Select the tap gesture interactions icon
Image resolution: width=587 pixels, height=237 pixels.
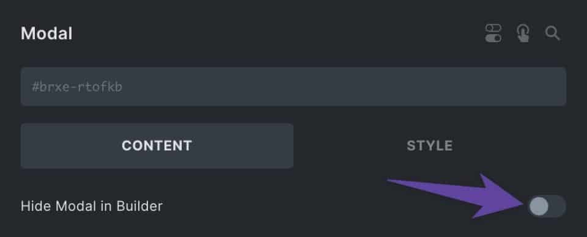(523, 34)
